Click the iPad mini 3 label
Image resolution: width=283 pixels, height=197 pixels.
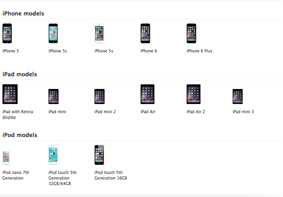pos(243,112)
